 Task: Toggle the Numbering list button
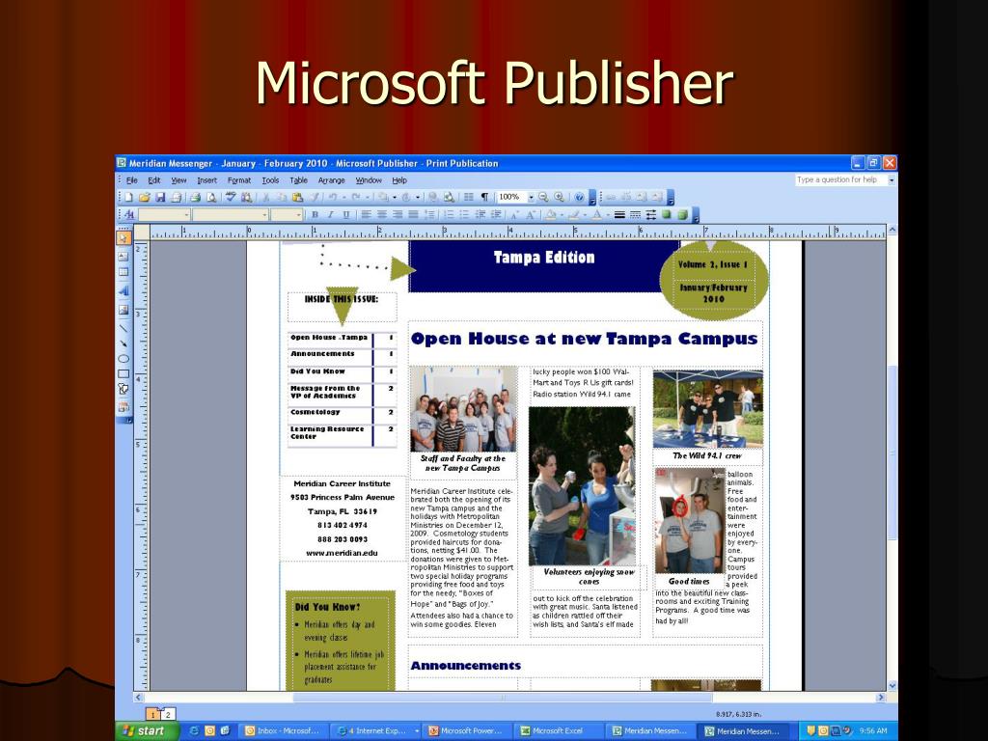[449, 215]
